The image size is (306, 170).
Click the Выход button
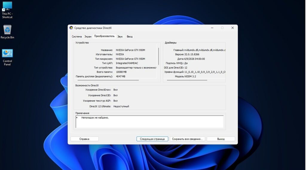221,139
